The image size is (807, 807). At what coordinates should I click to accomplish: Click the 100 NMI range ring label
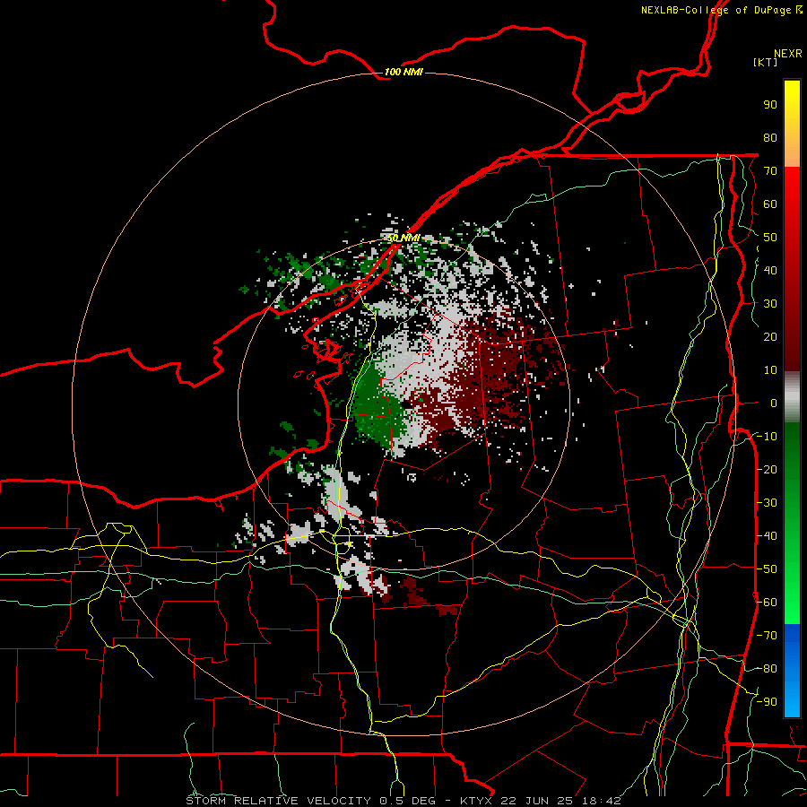403,72
